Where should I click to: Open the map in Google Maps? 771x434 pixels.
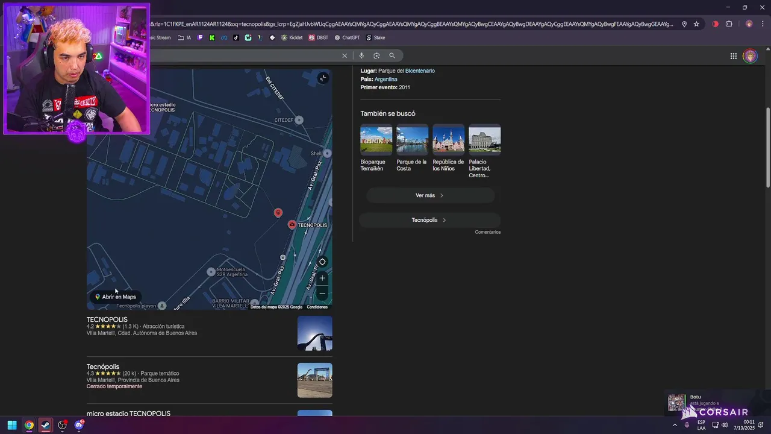click(x=115, y=297)
